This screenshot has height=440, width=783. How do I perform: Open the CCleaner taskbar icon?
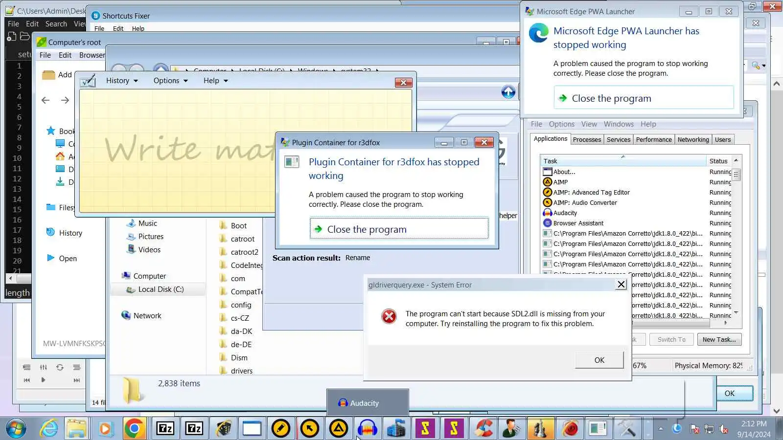pos(484,429)
